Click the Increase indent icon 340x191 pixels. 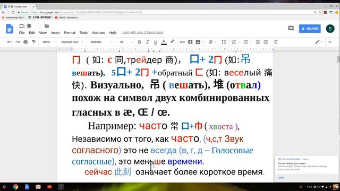tap(266, 42)
